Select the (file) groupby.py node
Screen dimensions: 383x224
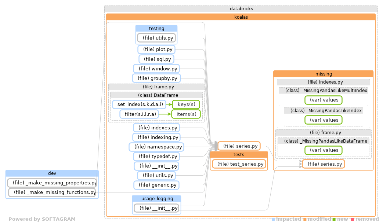pyautogui.click(x=156, y=78)
